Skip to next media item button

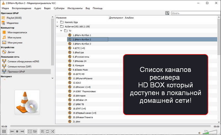click(22, 131)
